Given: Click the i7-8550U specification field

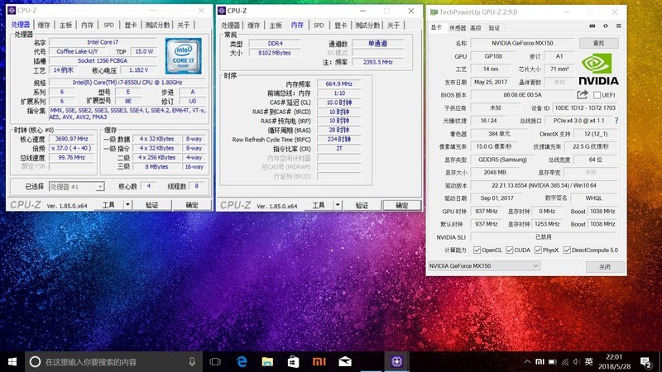Looking at the screenshot, I should click(x=127, y=83).
